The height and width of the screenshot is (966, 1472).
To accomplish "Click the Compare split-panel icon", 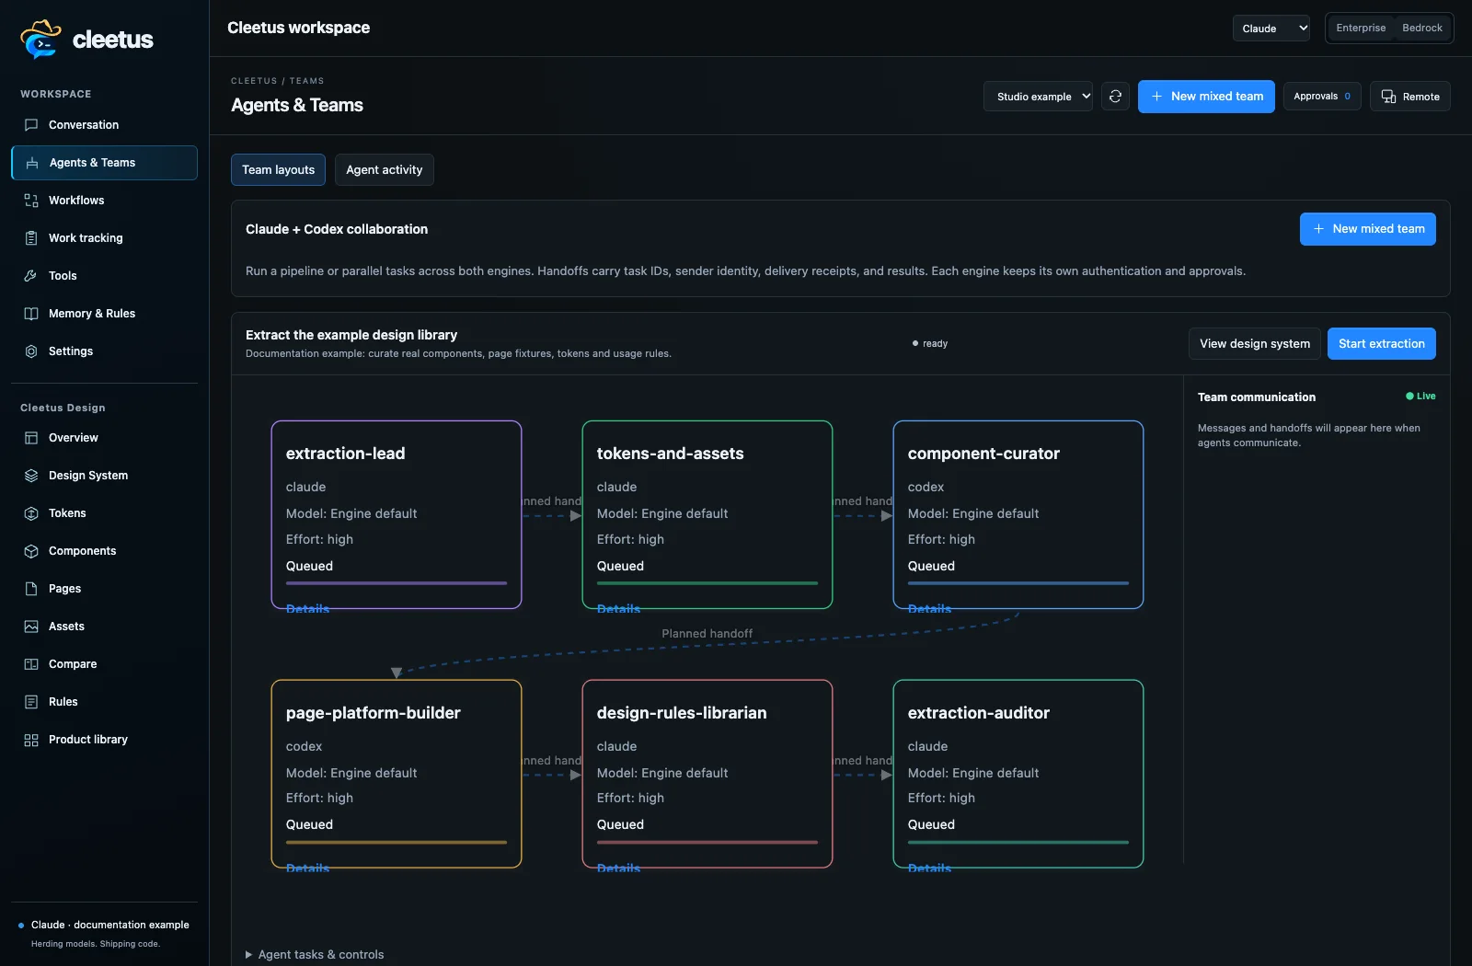I will [31, 664].
